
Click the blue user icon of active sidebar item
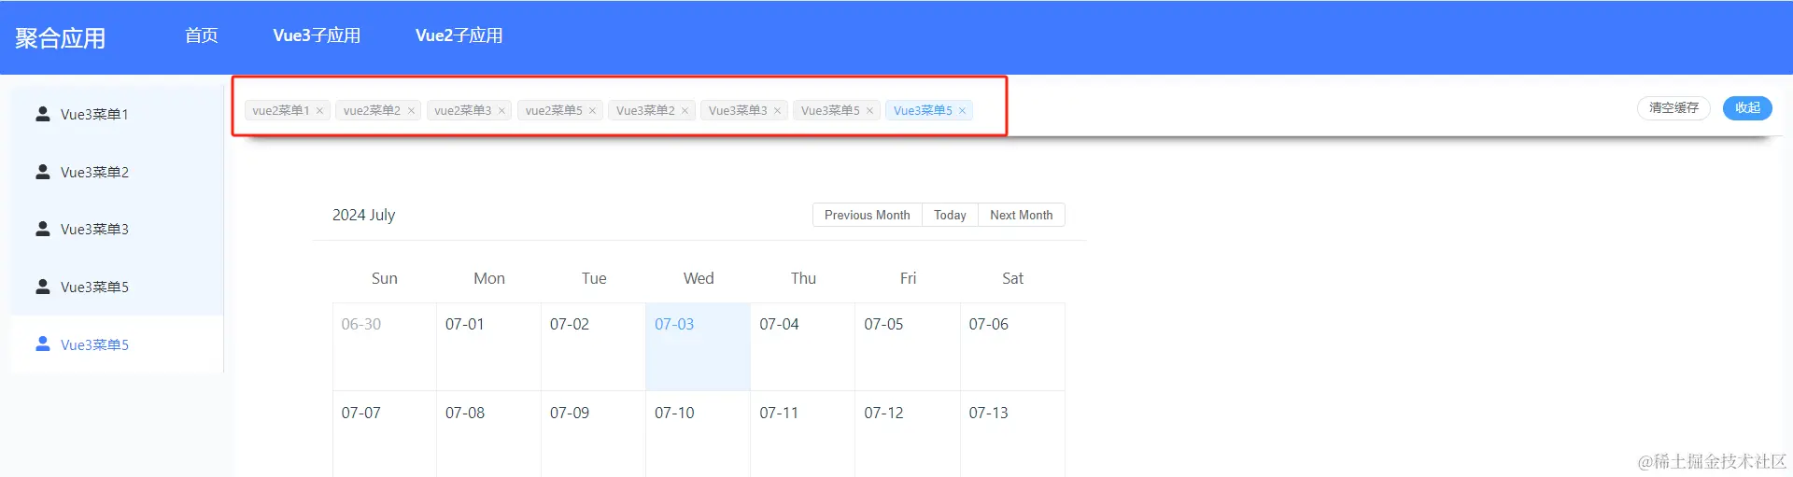(x=42, y=344)
